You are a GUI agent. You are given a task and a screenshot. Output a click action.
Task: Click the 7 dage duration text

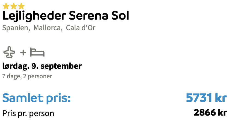coord(12,76)
